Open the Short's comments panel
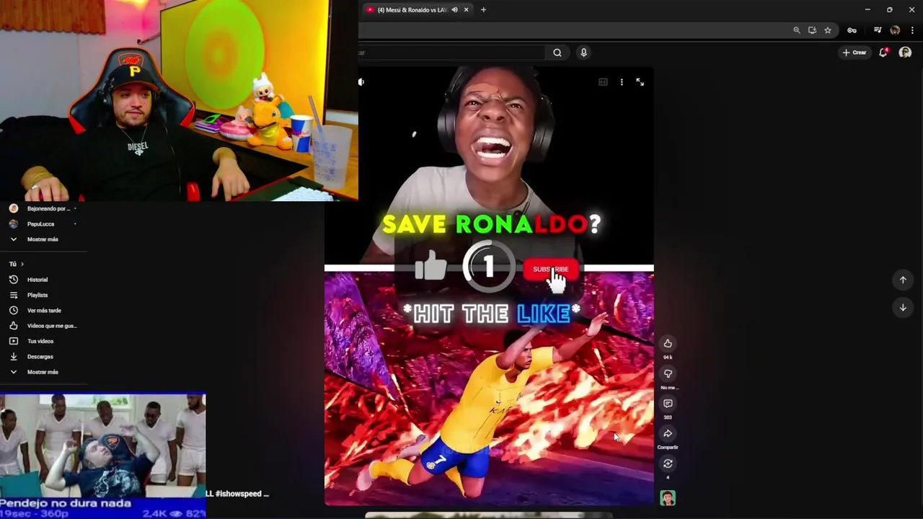This screenshot has width=923, height=519. 668,404
